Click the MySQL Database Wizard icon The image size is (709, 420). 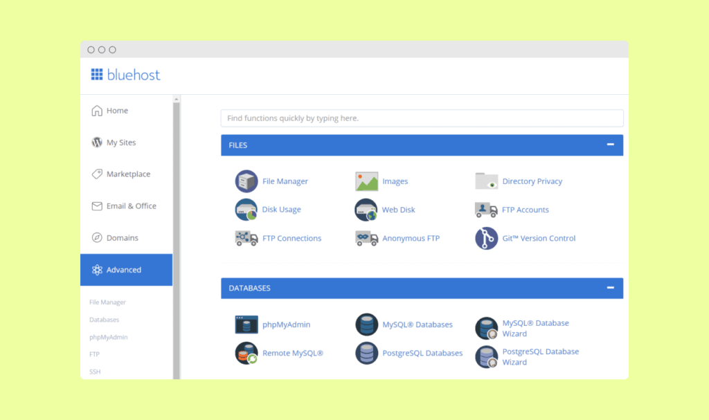[x=487, y=328]
